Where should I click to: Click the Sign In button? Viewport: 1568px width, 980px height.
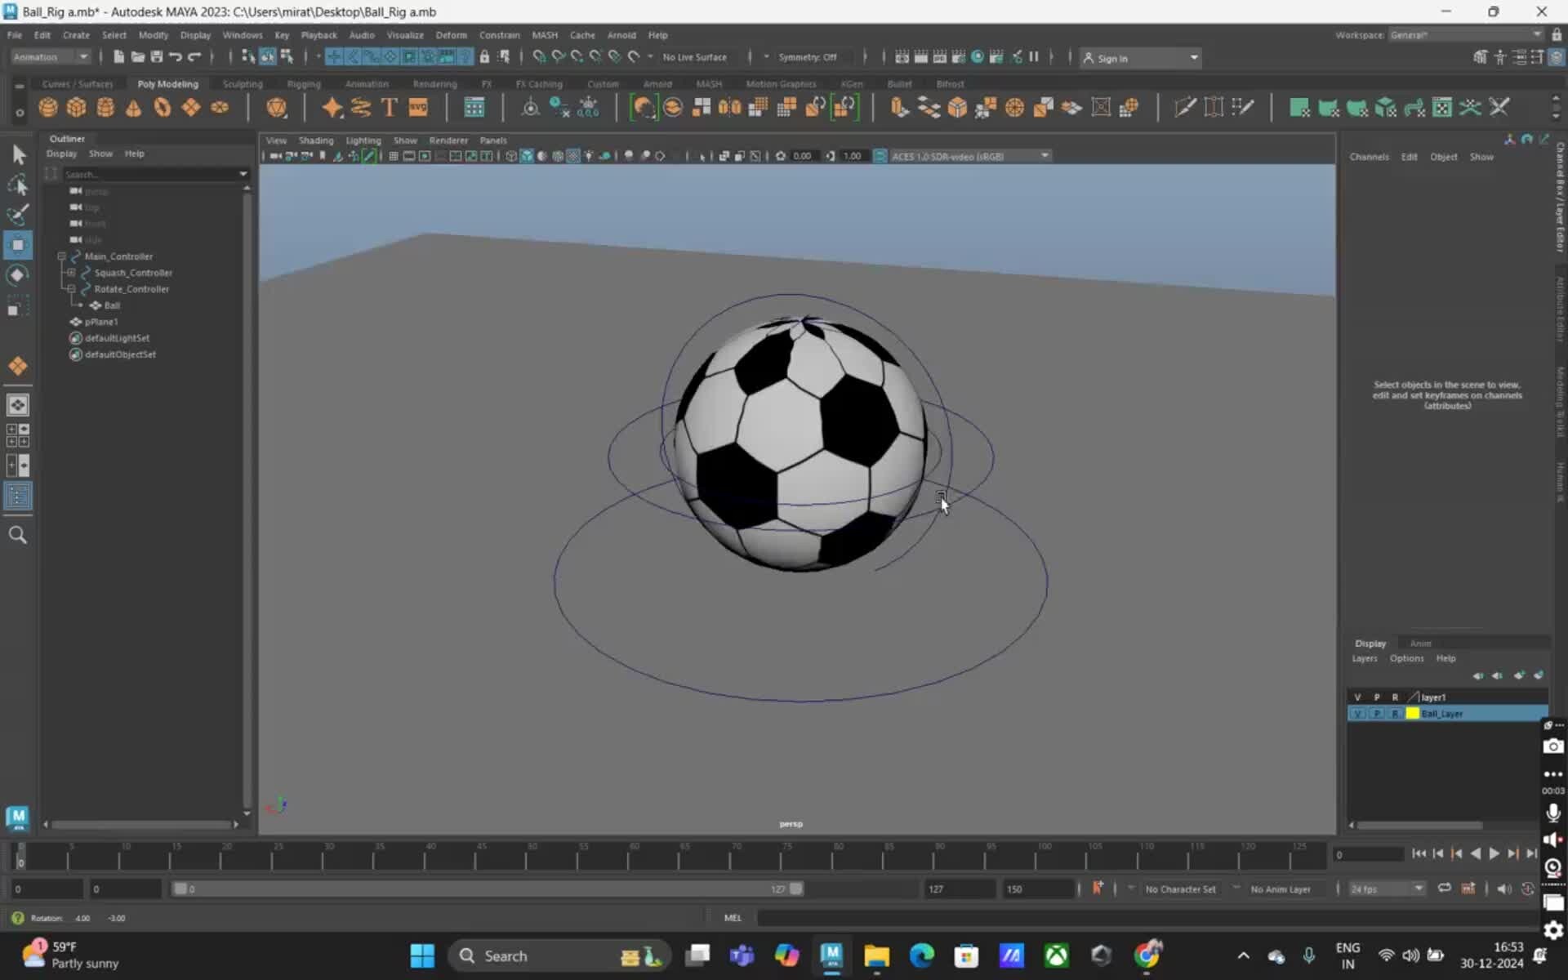pyautogui.click(x=1113, y=57)
